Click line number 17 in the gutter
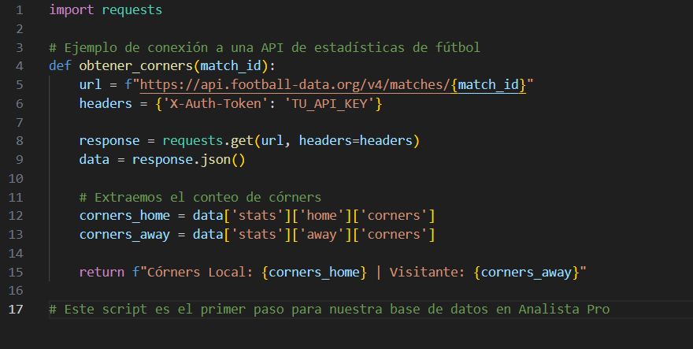 point(17,310)
